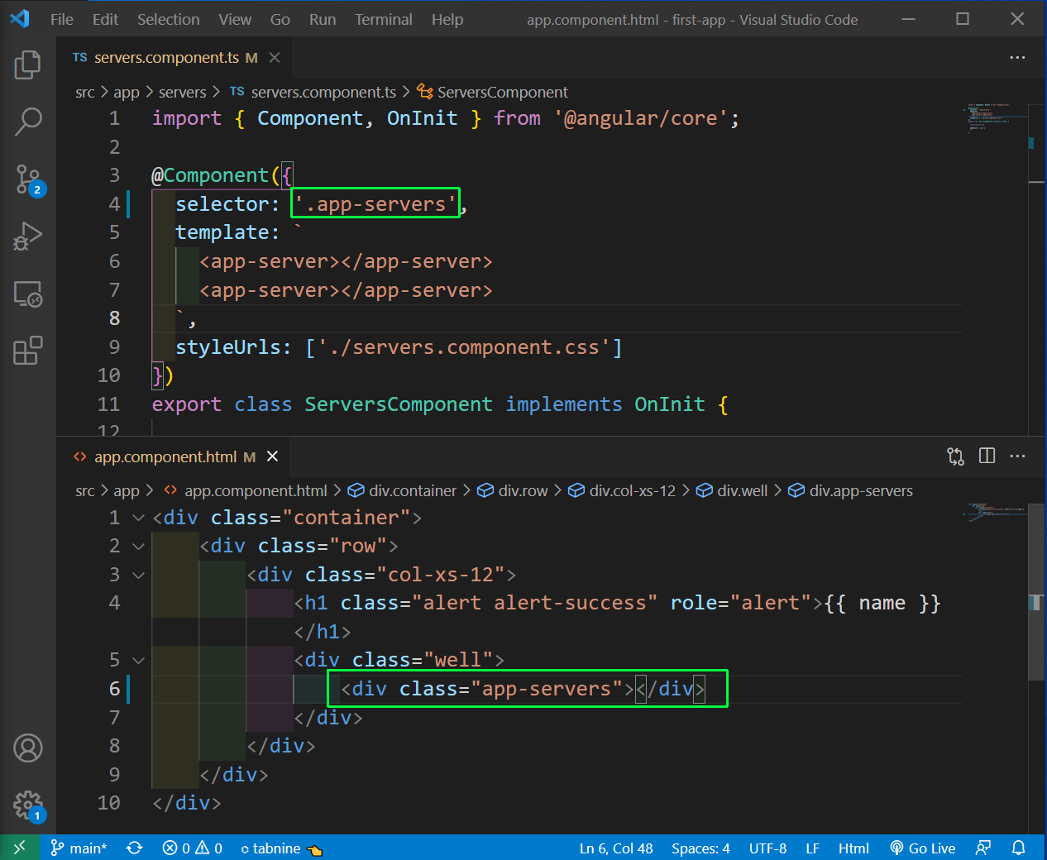Image resolution: width=1047 pixels, height=860 pixels.
Task: Click the div.row breadcrumb
Action: click(513, 491)
